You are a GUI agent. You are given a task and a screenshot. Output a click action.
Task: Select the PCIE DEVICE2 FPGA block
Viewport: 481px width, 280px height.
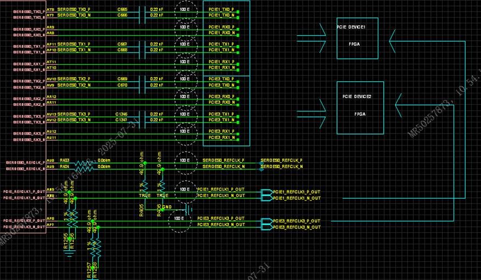[360, 108]
